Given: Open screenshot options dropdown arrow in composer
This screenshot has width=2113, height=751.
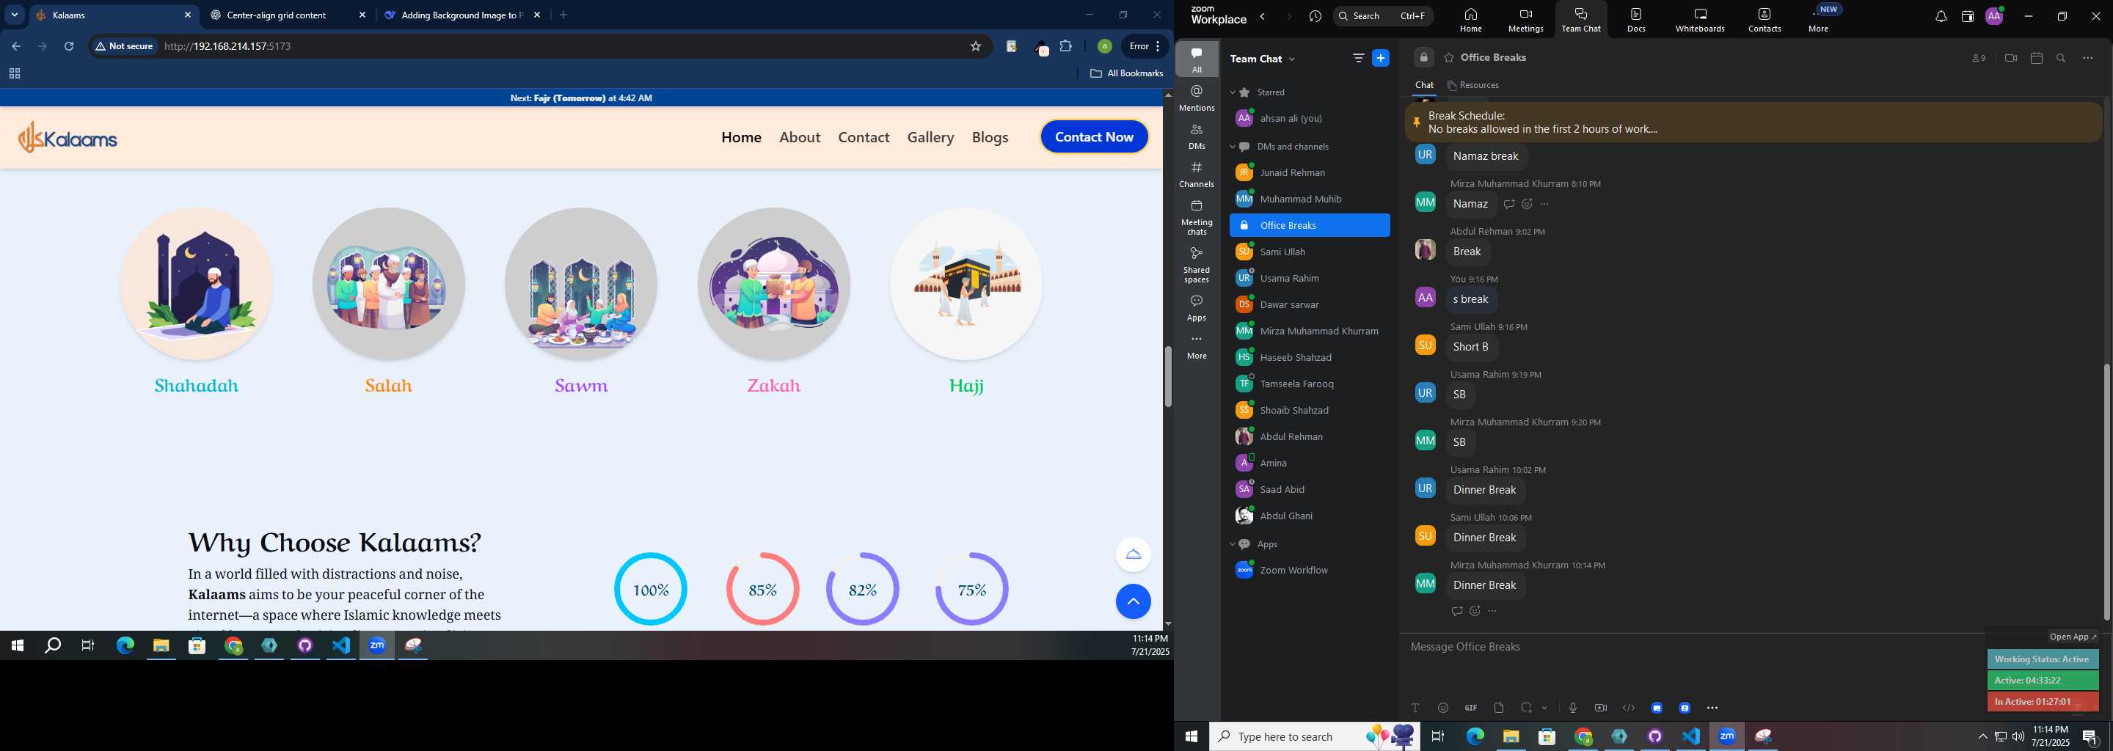Looking at the screenshot, I should point(1544,708).
